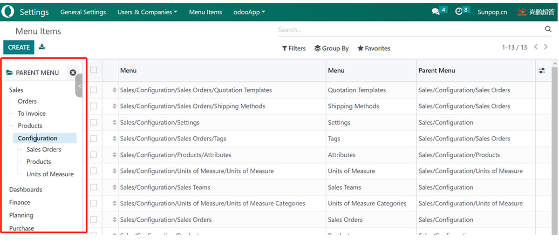Screen dimensions: 559x252
Task: Open the optional columns adjust icon
Action: [542, 71]
